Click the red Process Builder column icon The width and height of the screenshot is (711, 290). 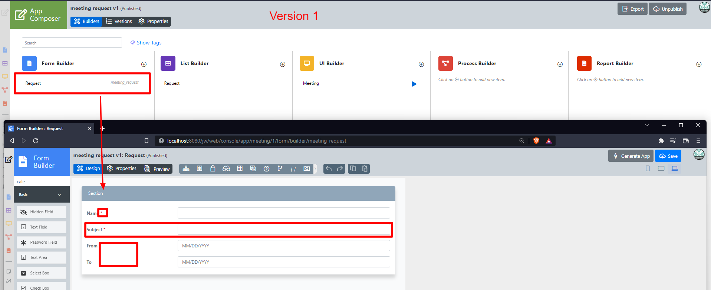click(x=445, y=63)
